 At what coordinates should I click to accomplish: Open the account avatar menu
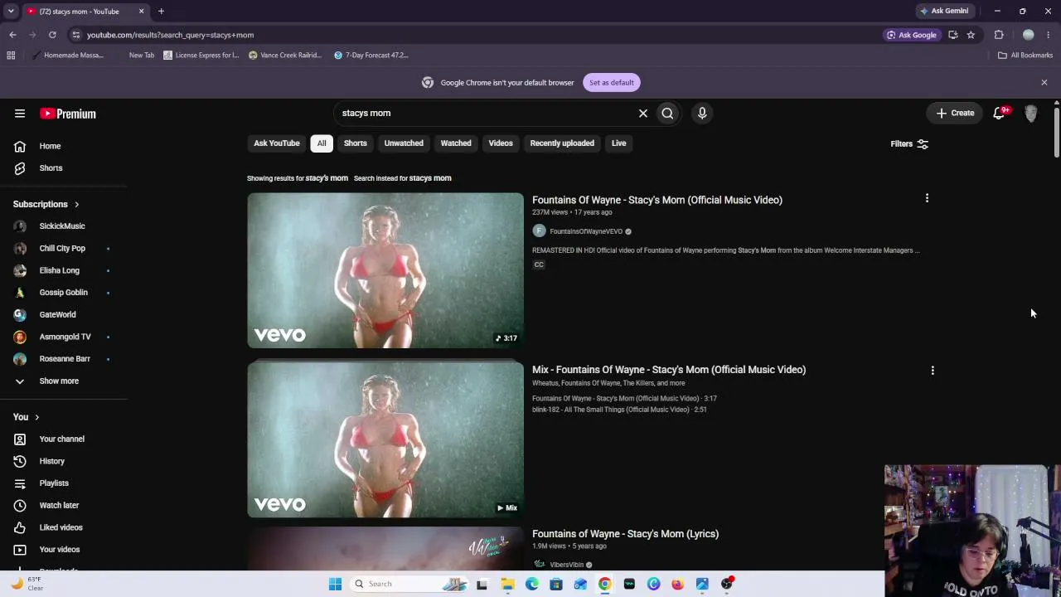[x=1031, y=113]
